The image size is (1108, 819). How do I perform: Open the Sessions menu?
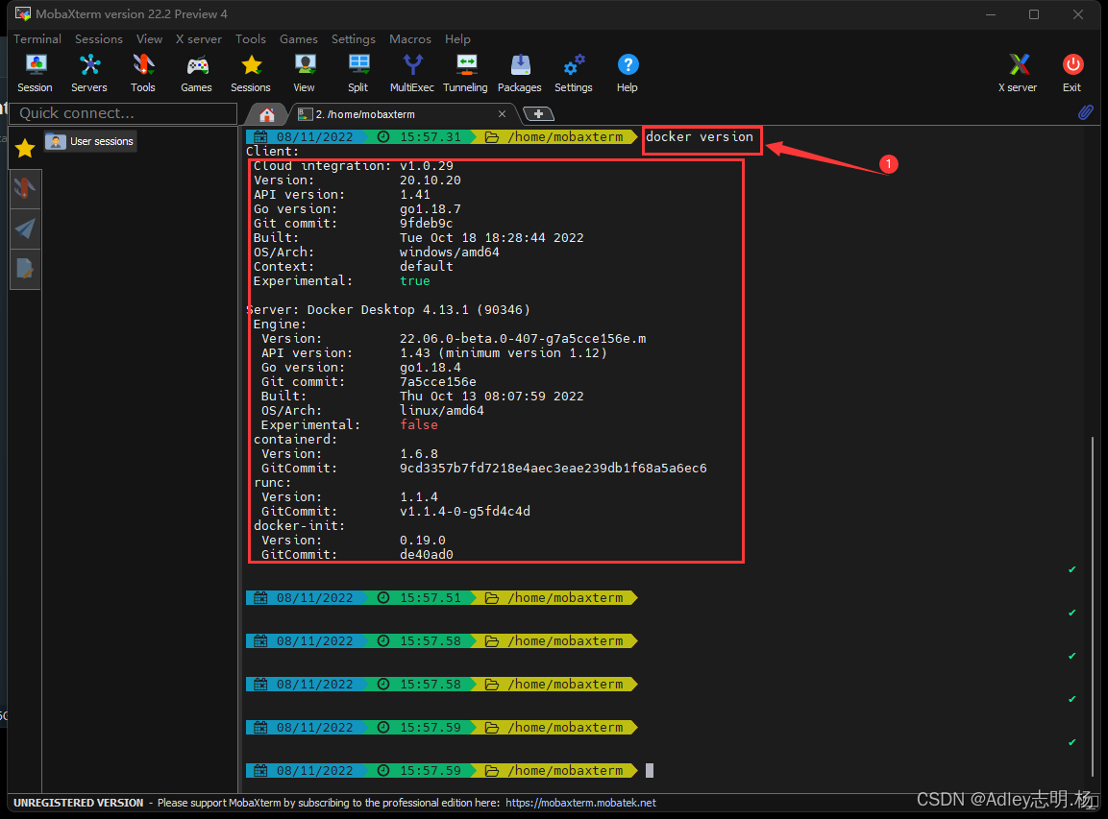pos(99,38)
